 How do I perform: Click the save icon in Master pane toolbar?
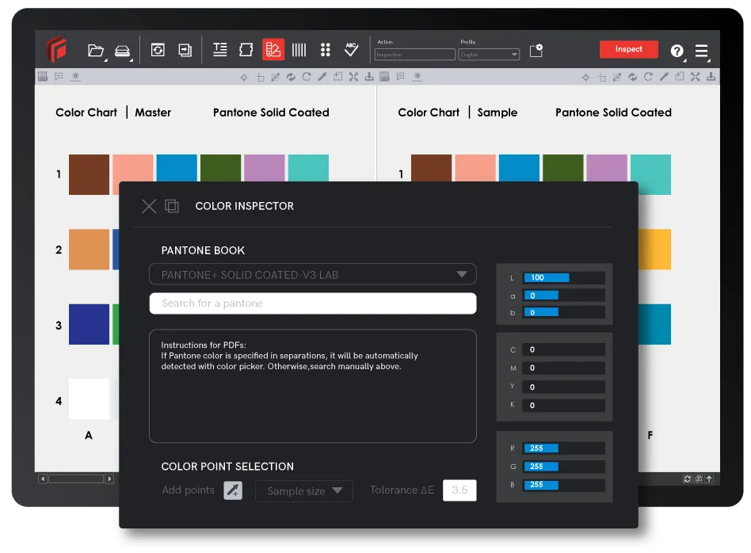43,76
